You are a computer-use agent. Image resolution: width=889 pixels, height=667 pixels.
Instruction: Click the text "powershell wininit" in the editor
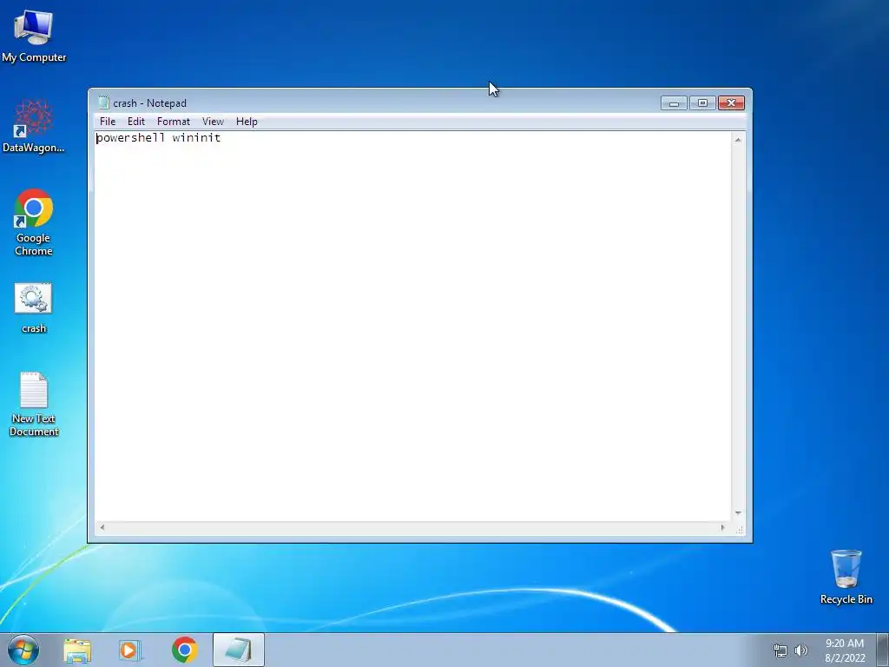point(158,138)
